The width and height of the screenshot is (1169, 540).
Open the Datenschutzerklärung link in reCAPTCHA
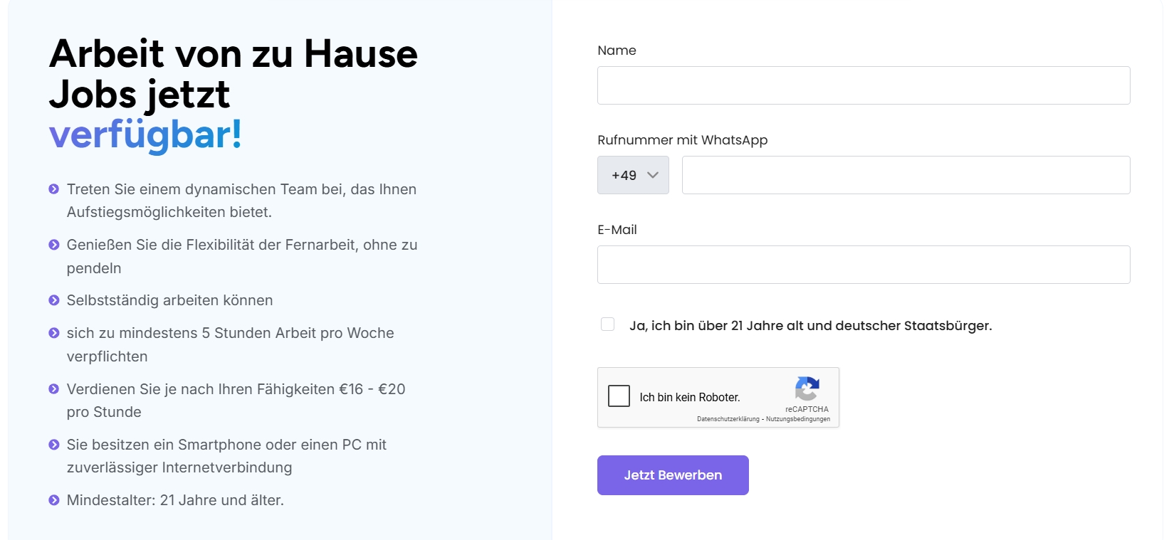point(728,419)
